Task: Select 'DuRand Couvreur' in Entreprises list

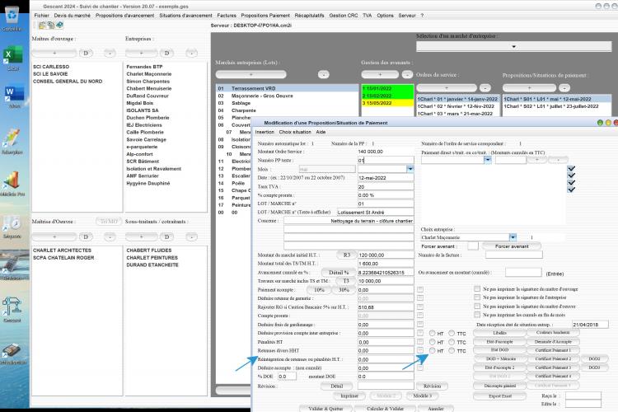Action: 147,96
